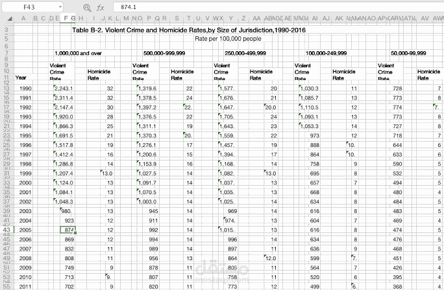Click the cell with 1,319.6
The image size is (444, 290).
(x=147, y=89)
